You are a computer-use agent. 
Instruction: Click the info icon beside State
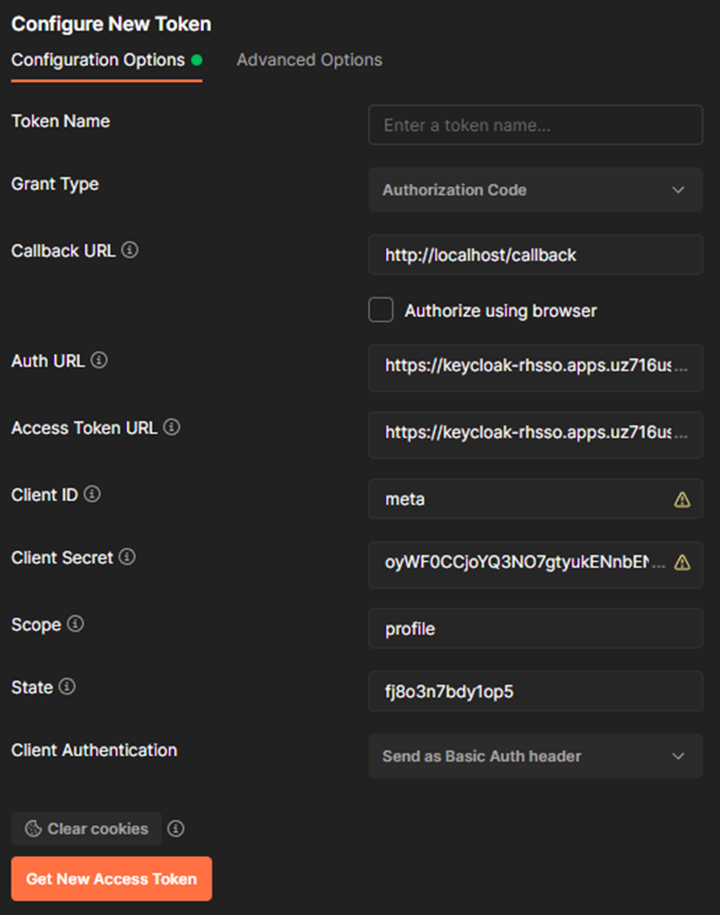point(67,686)
